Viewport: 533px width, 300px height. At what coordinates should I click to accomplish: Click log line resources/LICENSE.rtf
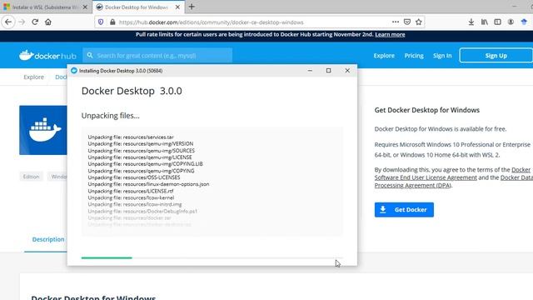[131, 191]
